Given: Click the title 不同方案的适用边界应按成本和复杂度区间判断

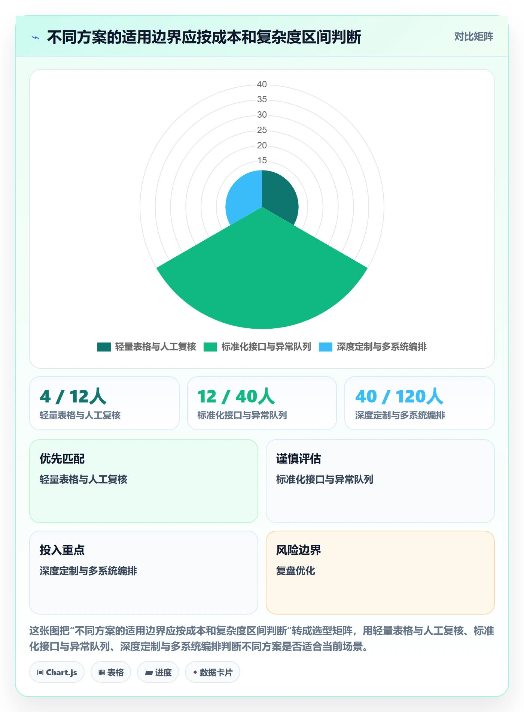Looking at the screenshot, I should 204,37.
